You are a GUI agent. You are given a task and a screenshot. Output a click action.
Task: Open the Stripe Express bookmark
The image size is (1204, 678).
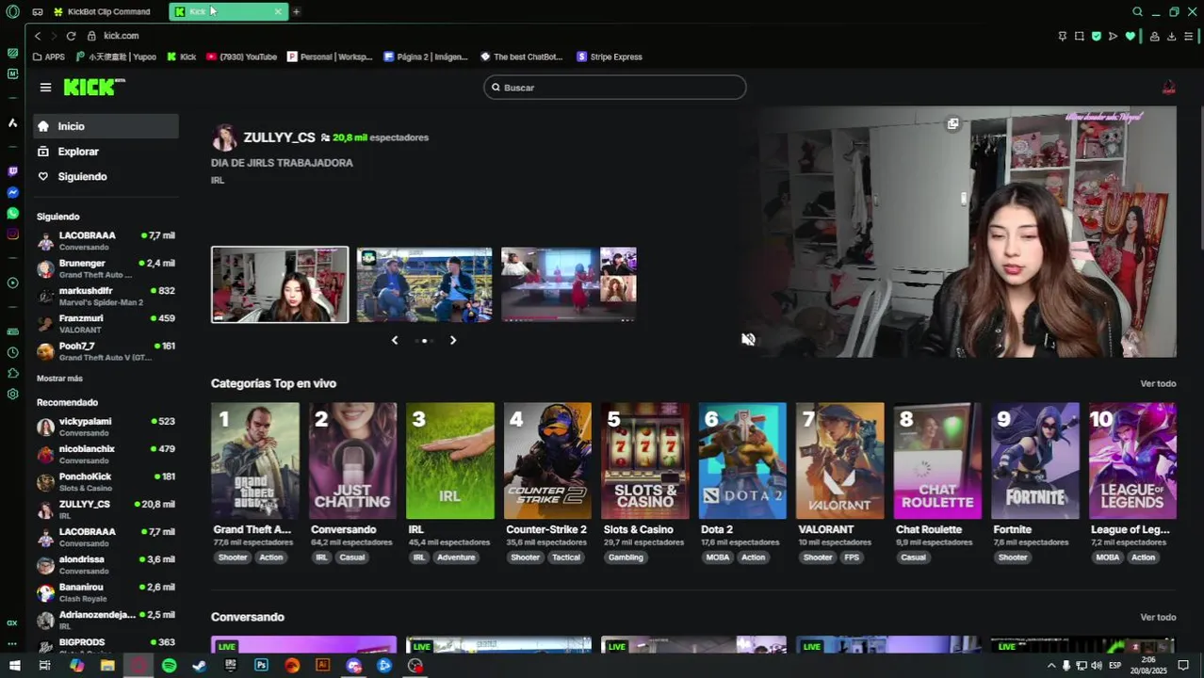coord(610,56)
